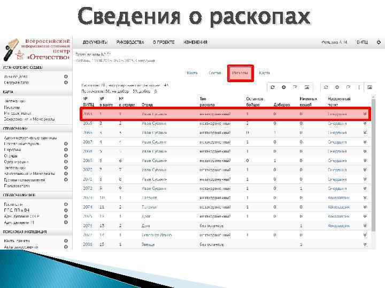The width and height of the screenshot is (385, 288).
Task: Click plus icon next to Акты захоронения
Action: (x=66, y=247)
